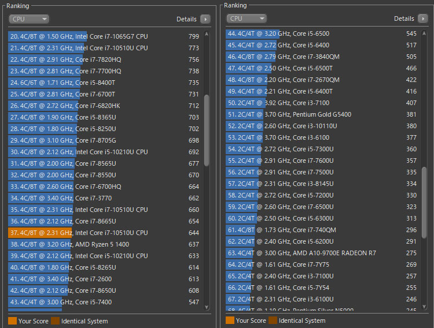Select rank 33 Core i7-6700HQ row
The width and height of the screenshot is (434, 328).
105,187
